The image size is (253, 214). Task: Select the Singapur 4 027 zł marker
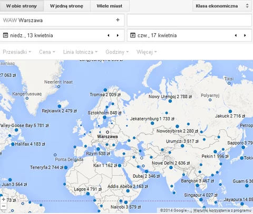point(201,199)
